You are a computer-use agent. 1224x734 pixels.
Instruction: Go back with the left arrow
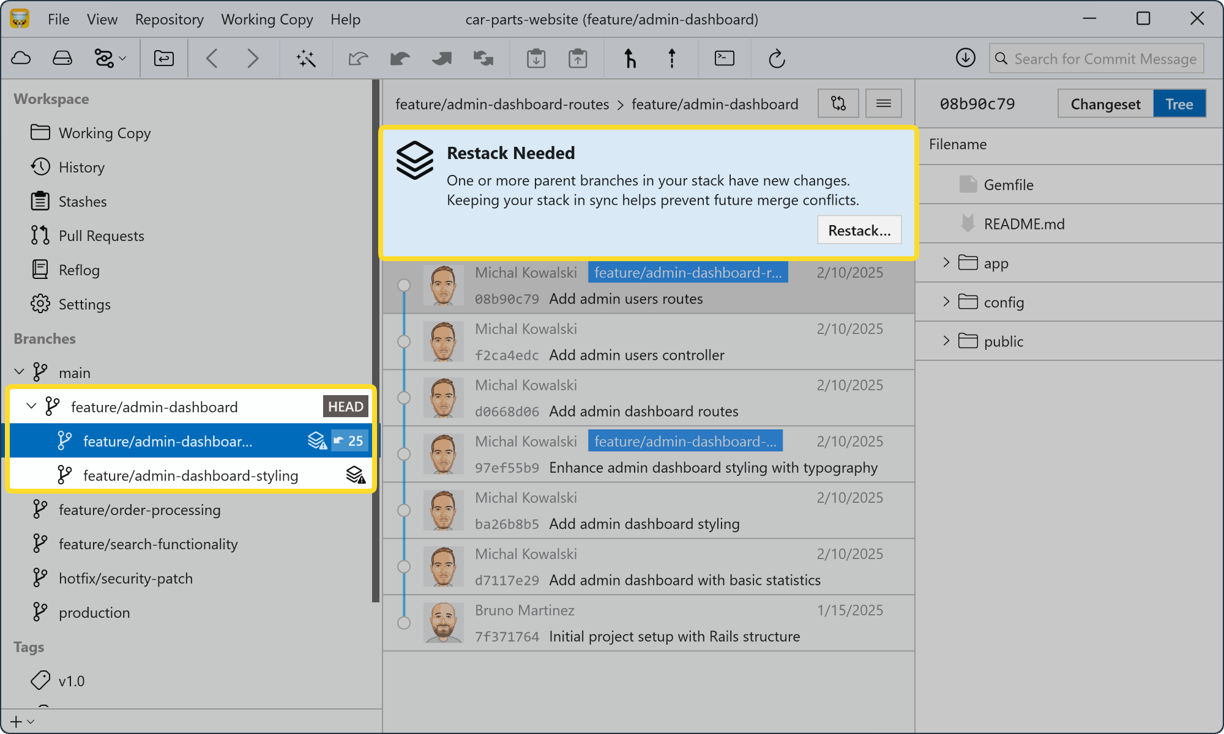click(212, 59)
